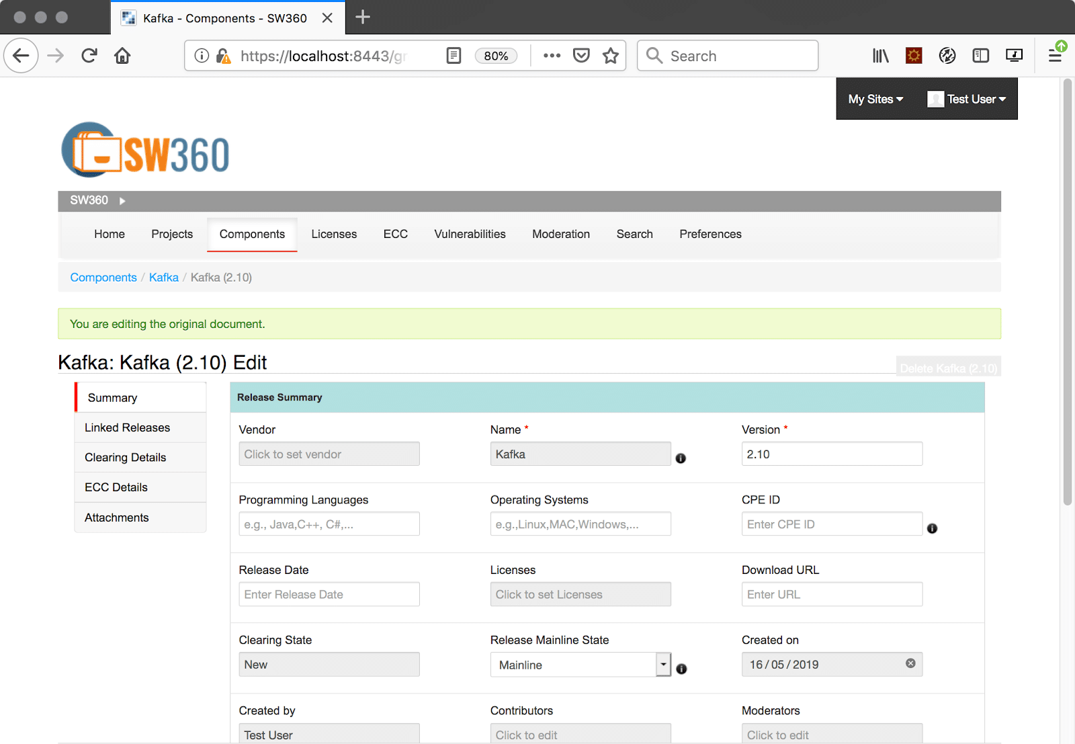Viewport: 1075px width, 744px height.
Task: Open the Linked Releases section
Action: (140, 427)
